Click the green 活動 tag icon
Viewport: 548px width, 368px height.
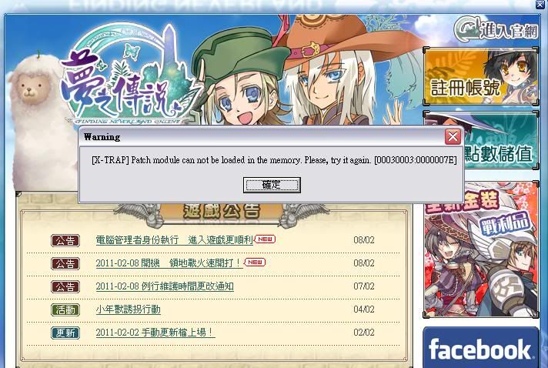65,309
